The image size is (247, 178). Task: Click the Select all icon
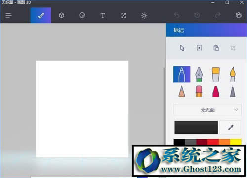click(199, 48)
